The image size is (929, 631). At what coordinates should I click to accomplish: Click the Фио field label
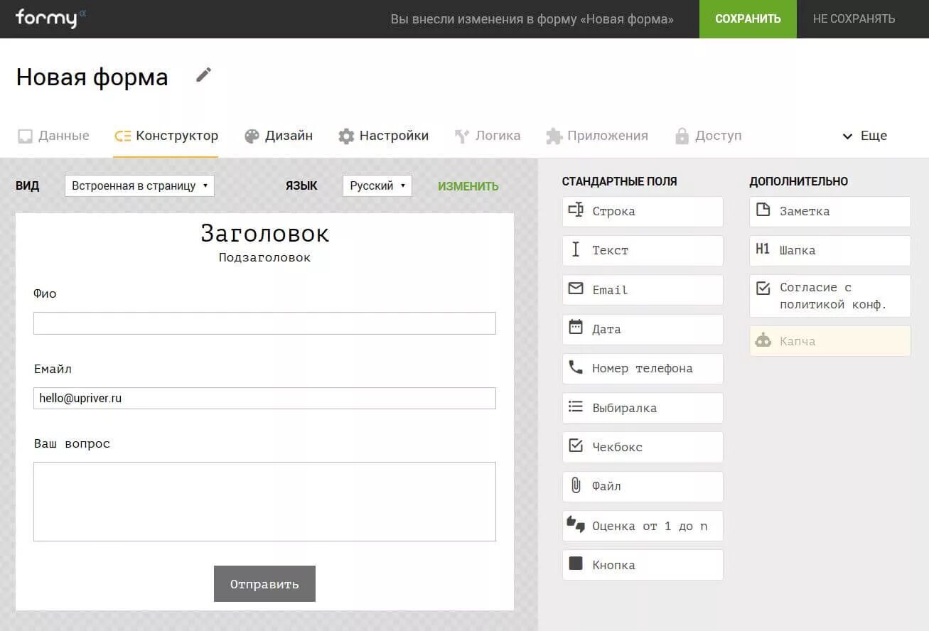[45, 293]
